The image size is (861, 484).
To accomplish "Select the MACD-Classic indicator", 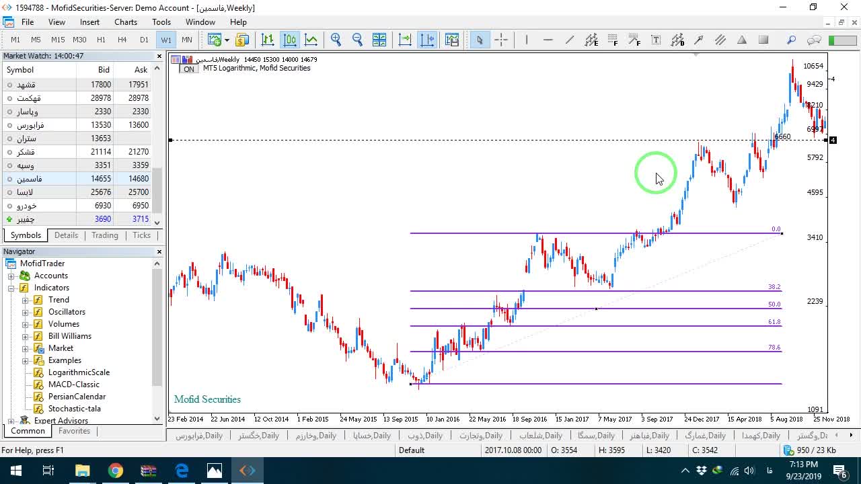I will pos(74,385).
